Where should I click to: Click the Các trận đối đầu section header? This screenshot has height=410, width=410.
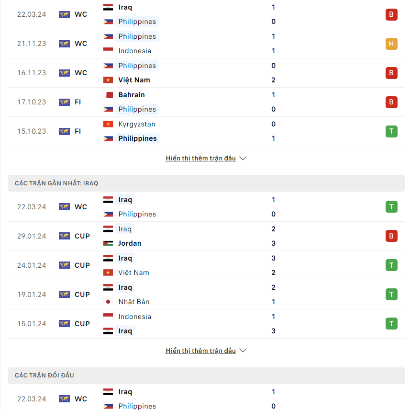pos(206,376)
